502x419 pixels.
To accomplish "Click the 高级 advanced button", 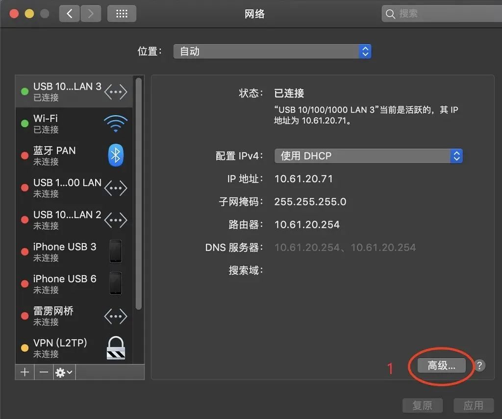I will [440, 366].
